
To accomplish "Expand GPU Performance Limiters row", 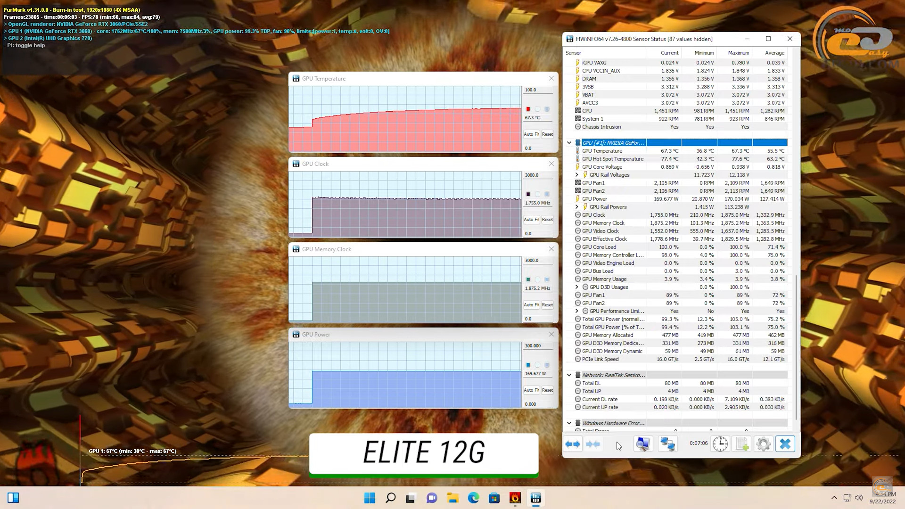I will pyautogui.click(x=576, y=311).
